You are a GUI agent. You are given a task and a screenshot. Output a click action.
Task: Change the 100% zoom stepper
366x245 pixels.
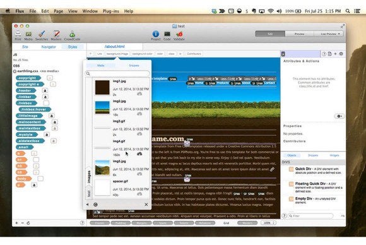pos(268,223)
